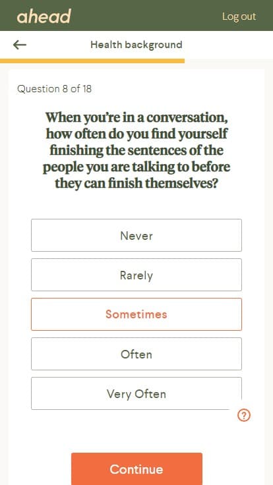Return to the previous question with the back arrow
This screenshot has width=273, height=485.
20,45
